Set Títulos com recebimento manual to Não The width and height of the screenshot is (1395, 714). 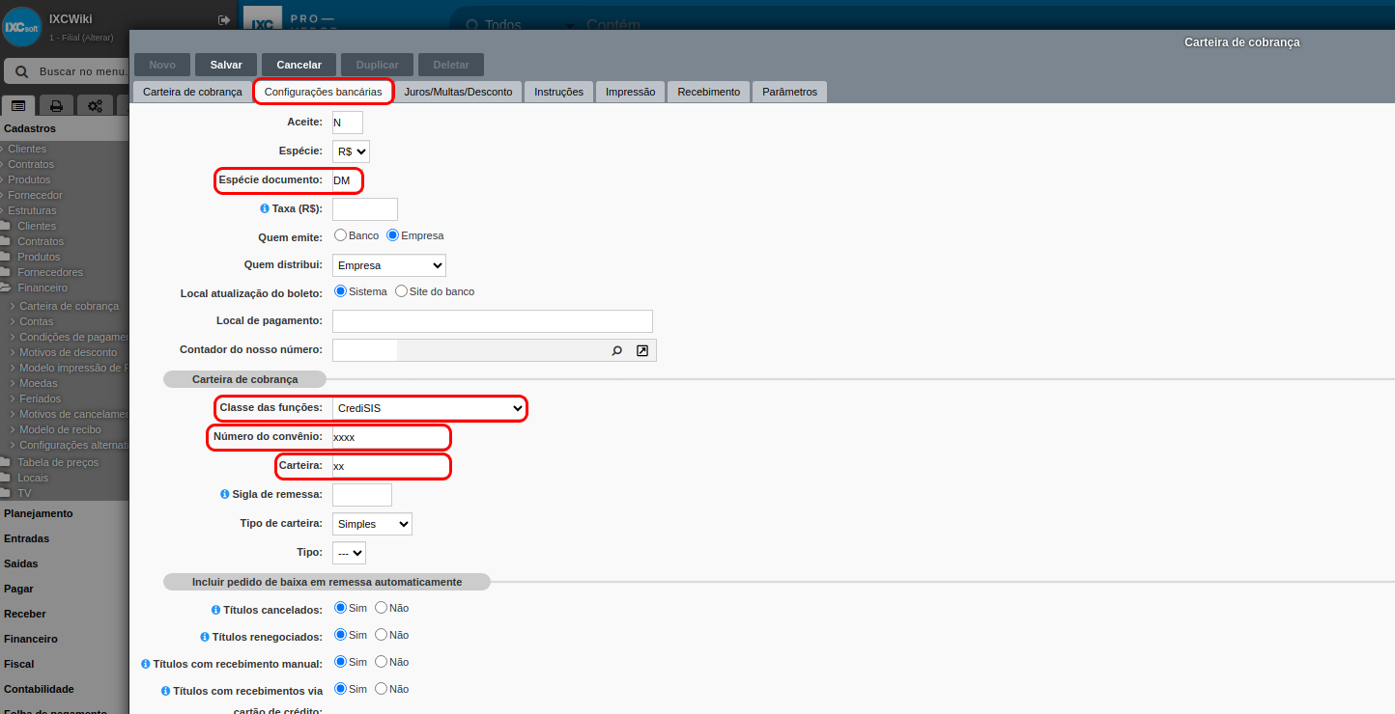[381, 662]
